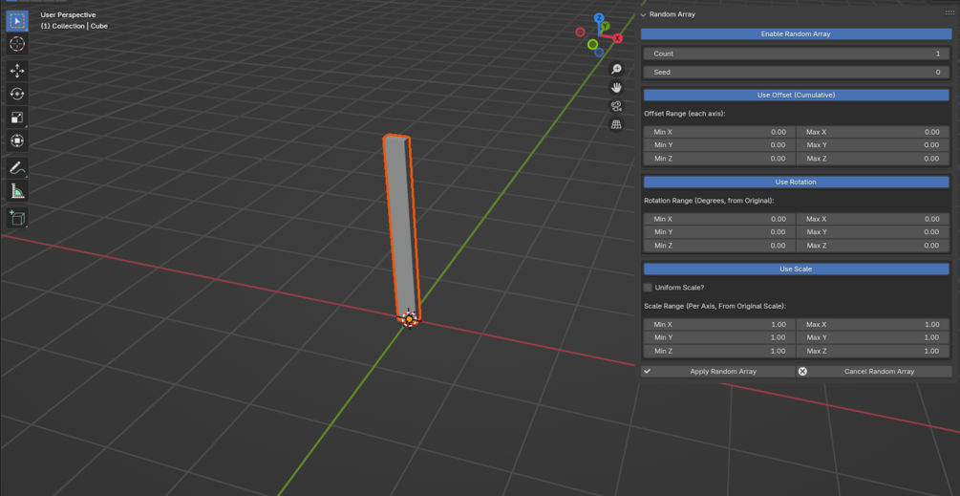Toggle Use Scale
Screen dimensions: 960x496
(x=796, y=269)
